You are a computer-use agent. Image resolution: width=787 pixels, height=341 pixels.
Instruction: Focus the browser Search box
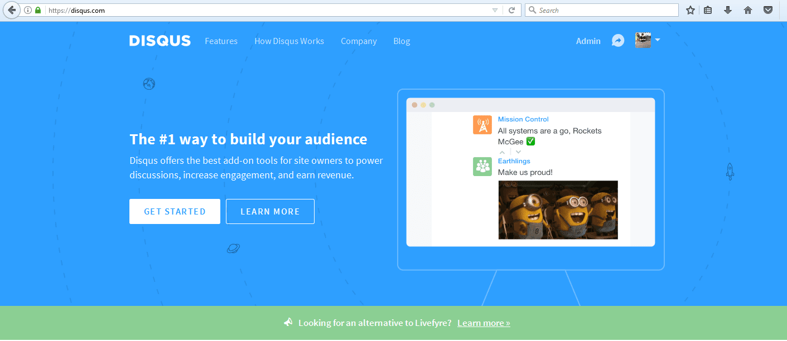[601, 10]
